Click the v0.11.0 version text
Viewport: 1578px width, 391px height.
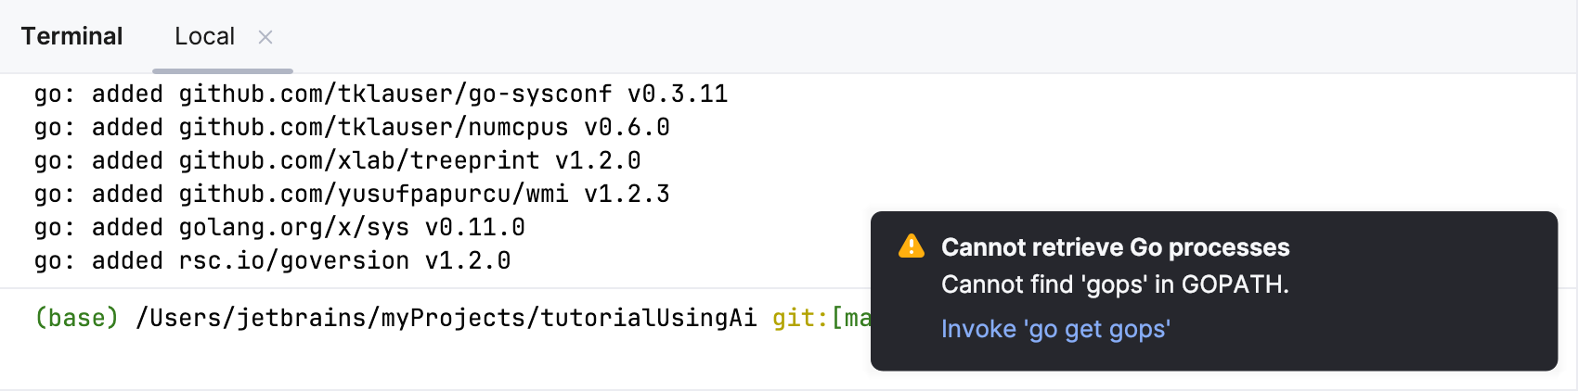[x=474, y=227]
